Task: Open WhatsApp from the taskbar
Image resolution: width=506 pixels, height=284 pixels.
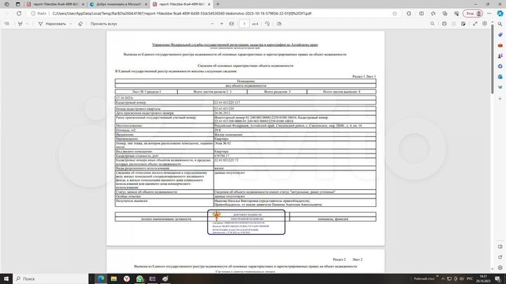Action: (x=139, y=278)
